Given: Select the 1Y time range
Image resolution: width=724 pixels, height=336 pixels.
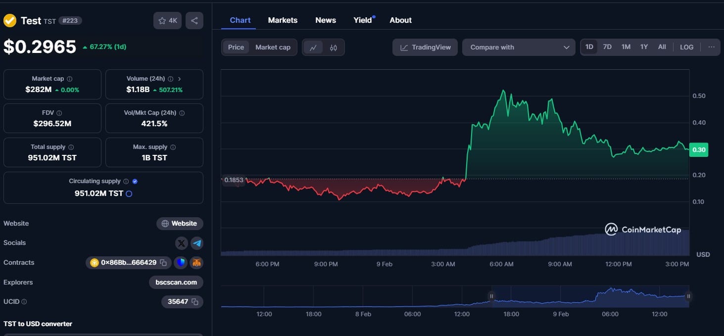Looking at the screenshot, I should pyautogui.click(x=644, y=47).
